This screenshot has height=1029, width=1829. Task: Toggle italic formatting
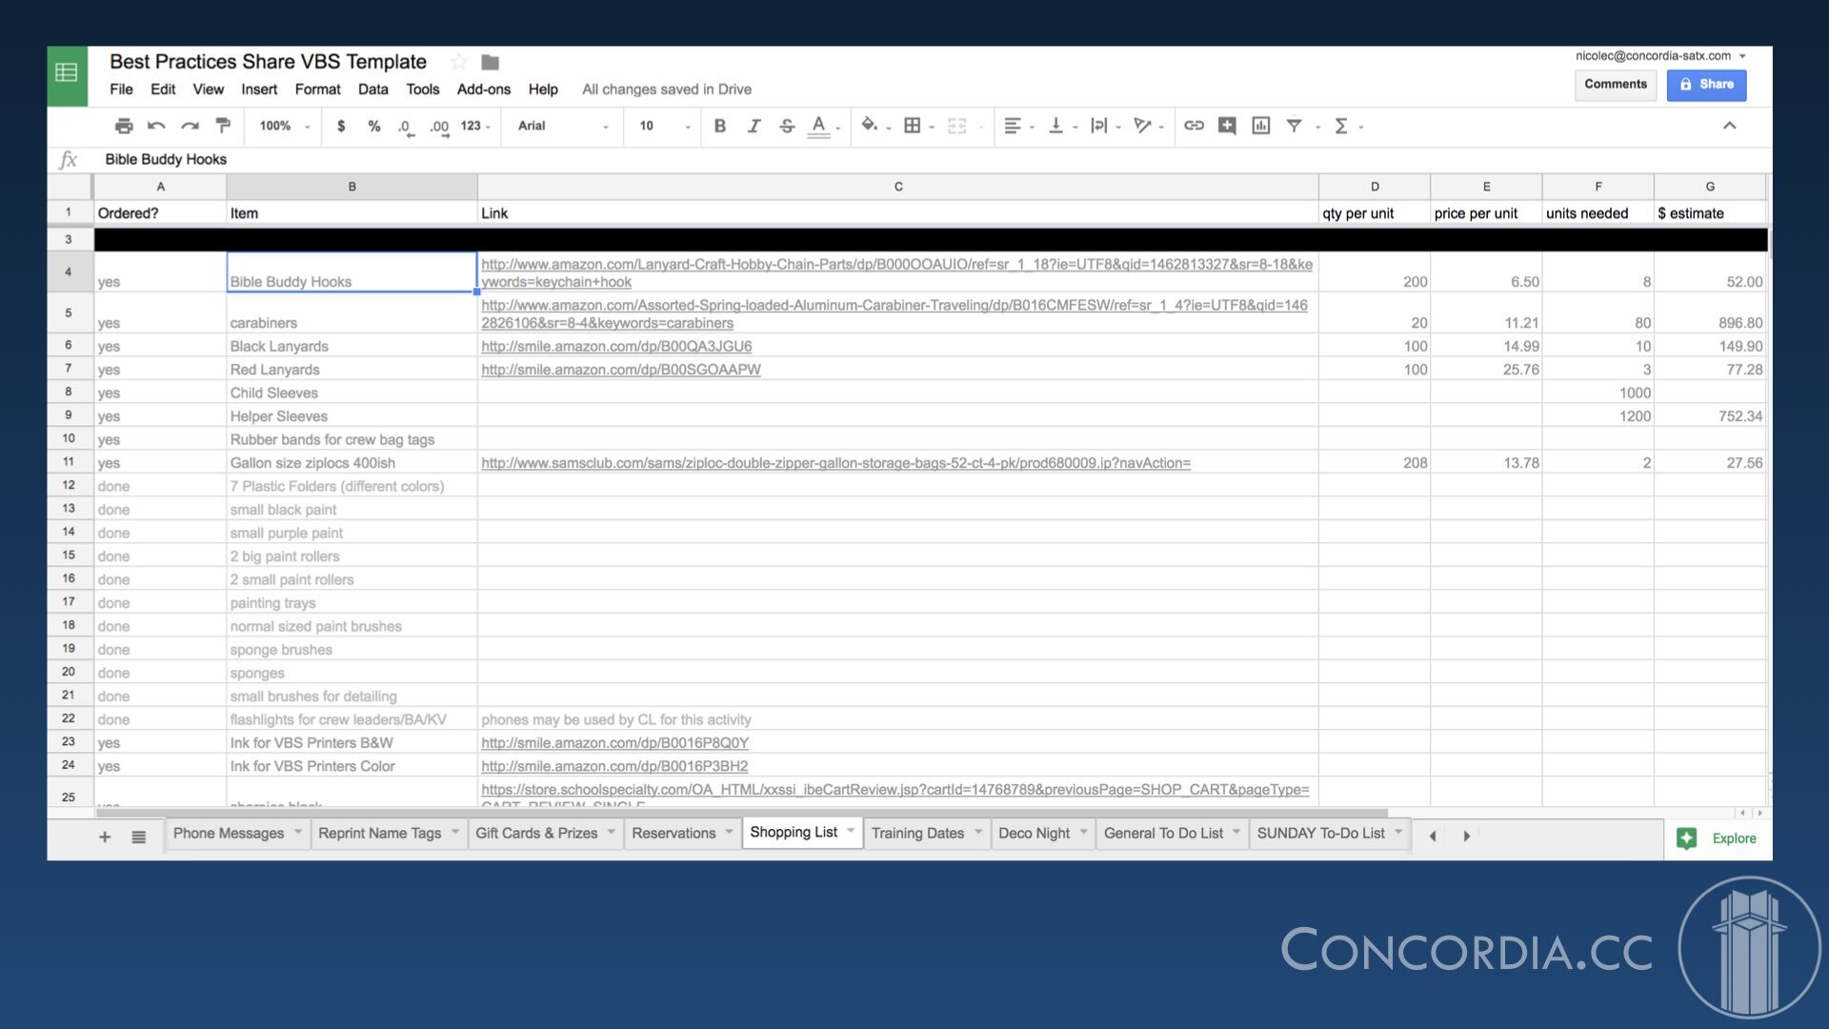(754, 126)
